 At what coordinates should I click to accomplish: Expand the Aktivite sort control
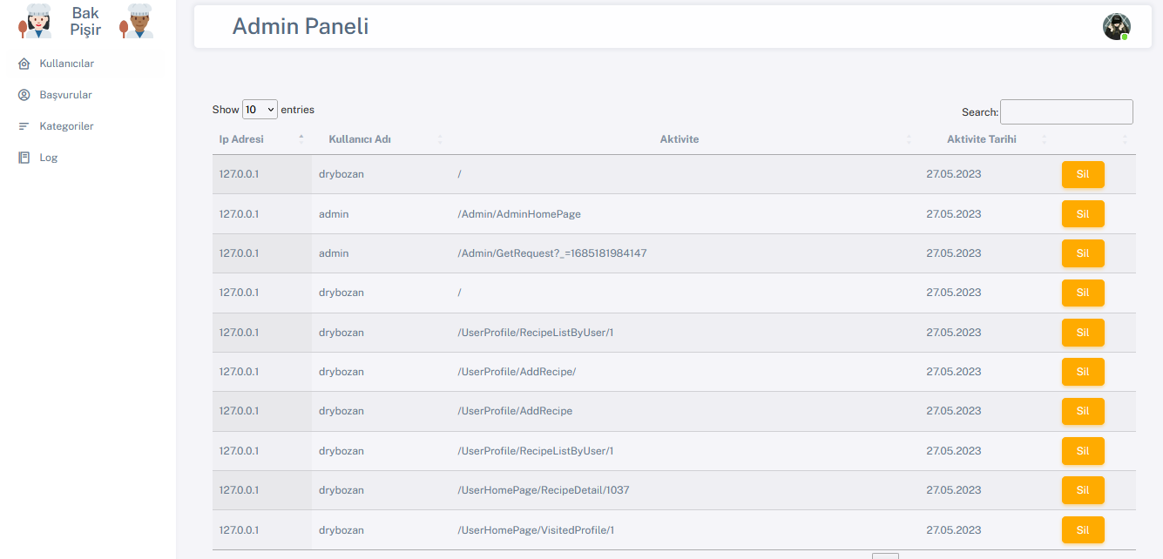909,138
